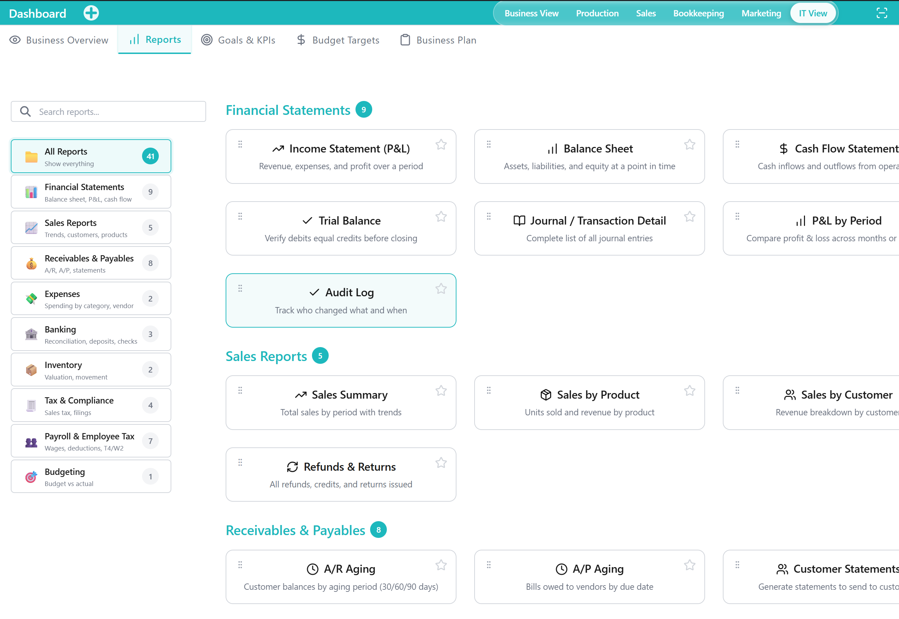Focus the Search reports field
Screen dimensions: 899x619
point(108,112)
